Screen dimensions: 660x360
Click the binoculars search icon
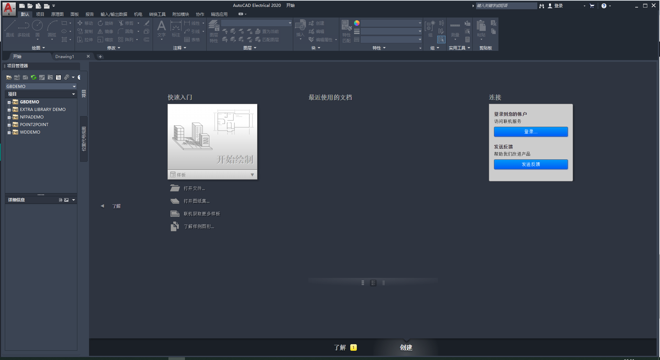[x=542, y=6]
